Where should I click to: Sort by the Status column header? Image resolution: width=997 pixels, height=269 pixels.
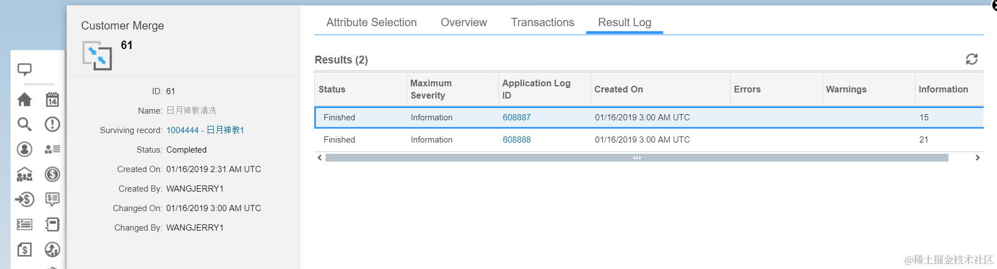pyautogui.click(x=361, y=89)
